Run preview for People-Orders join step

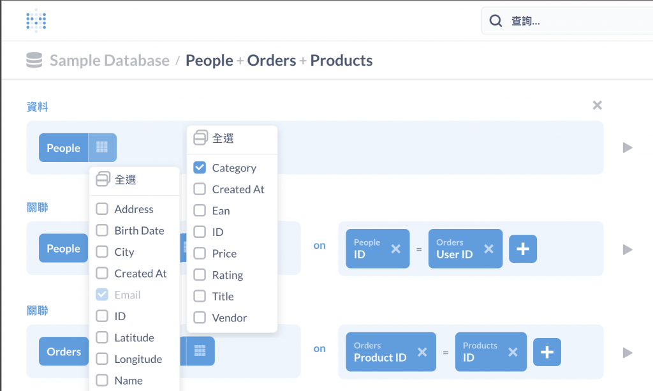tap(627, 249)
